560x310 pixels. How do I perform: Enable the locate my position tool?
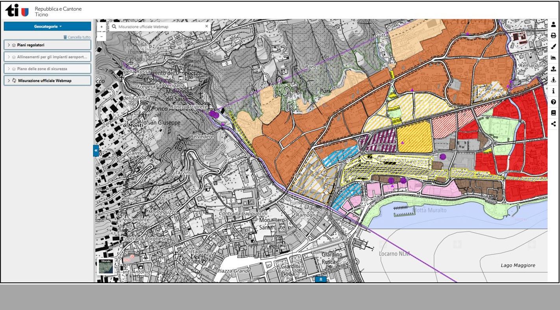pos(554,78)
